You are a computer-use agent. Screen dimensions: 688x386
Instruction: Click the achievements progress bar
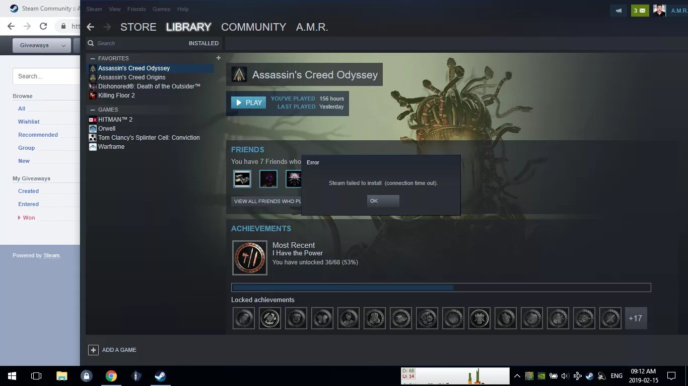(x=441, y=287)
